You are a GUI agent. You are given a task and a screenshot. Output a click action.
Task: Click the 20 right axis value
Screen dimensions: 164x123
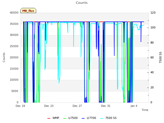[x=152, y=87]
